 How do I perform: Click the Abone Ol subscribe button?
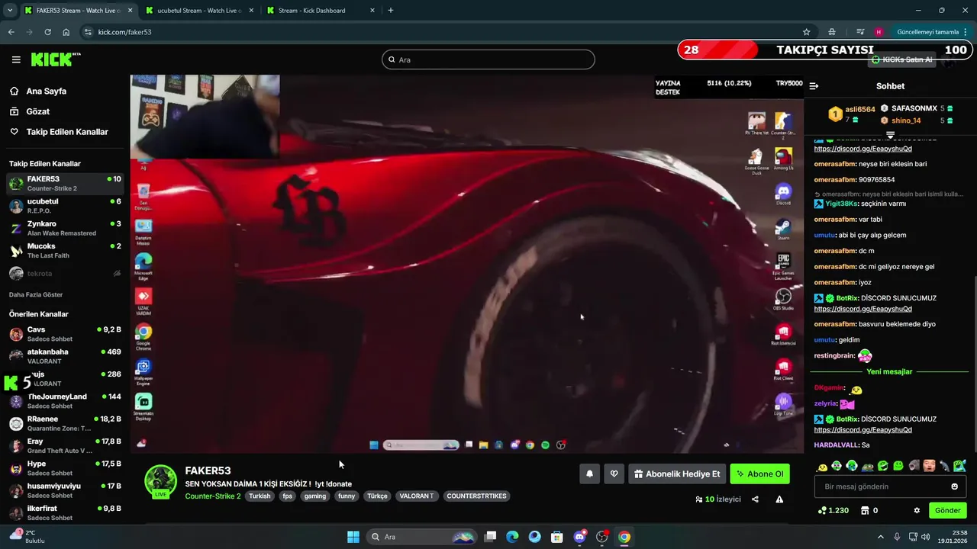tap(759, 474)
